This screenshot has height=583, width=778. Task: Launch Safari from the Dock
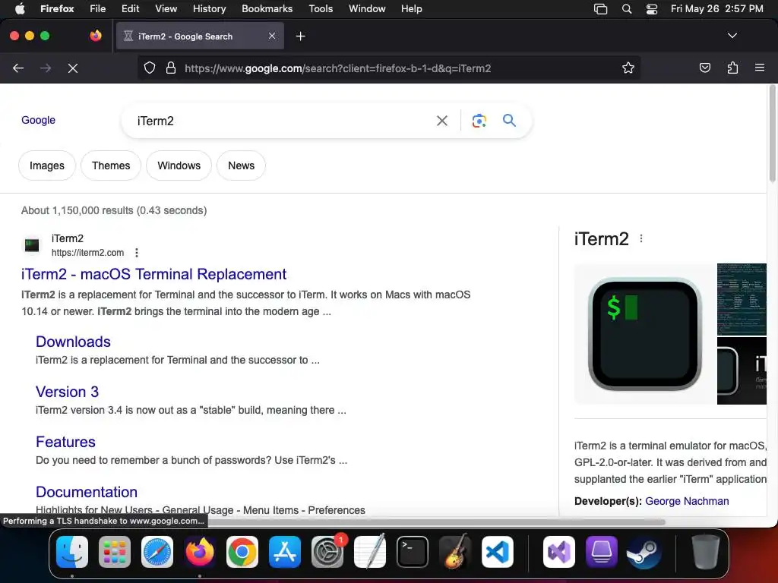point(157,552)
